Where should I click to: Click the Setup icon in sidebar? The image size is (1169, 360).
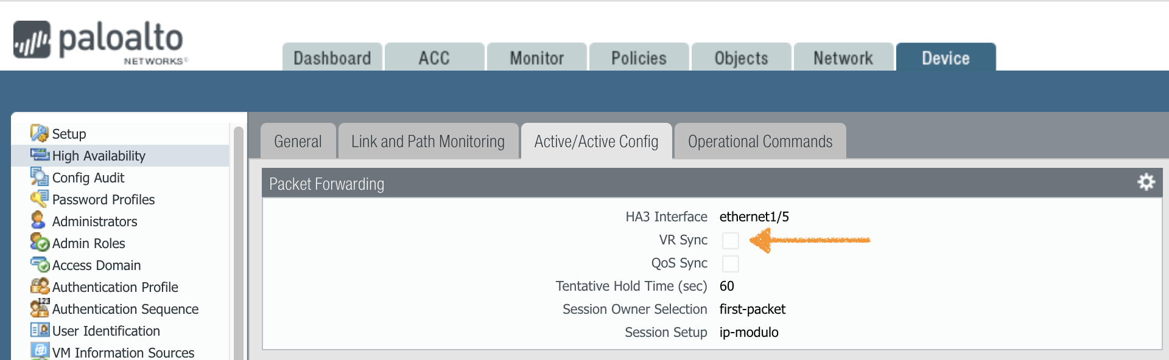40,133
